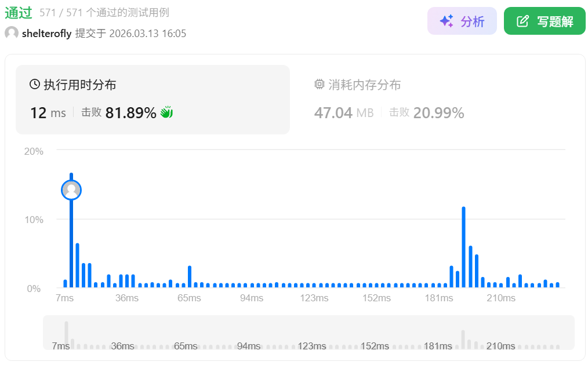Click the 571 / 571 test cases text
Viewport: 588px width, 365px height.
104,13
